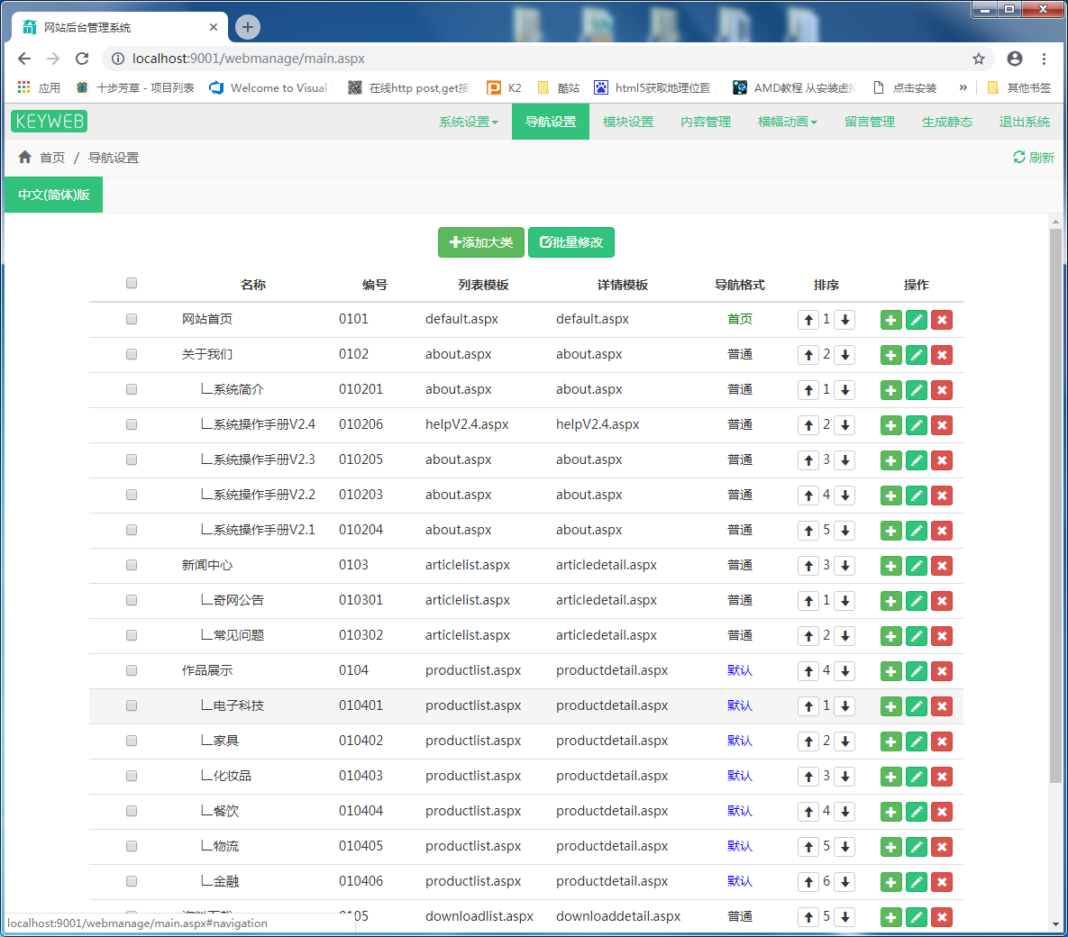Select checkbox for 作品展示 row
Screen dimensions: 1068x937
point(132,670)
